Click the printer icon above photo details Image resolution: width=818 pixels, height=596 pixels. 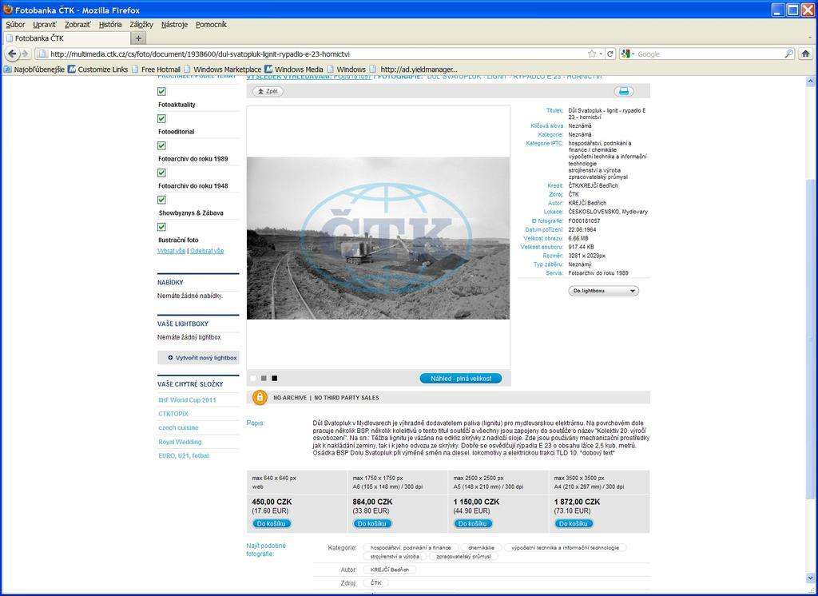pos(623,91)
